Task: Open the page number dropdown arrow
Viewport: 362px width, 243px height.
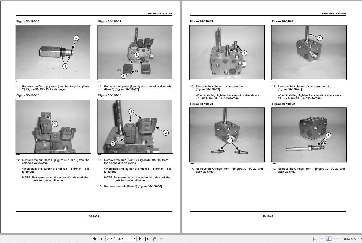Action: click(x=135, y=239)
